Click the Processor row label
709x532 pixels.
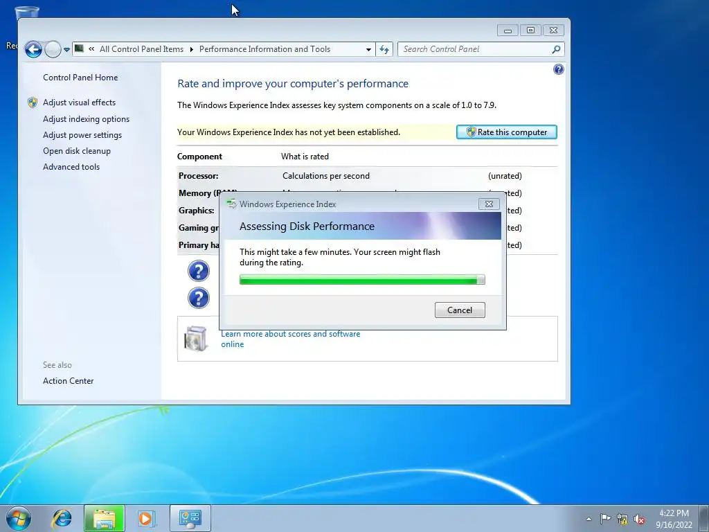coord(199,176)
